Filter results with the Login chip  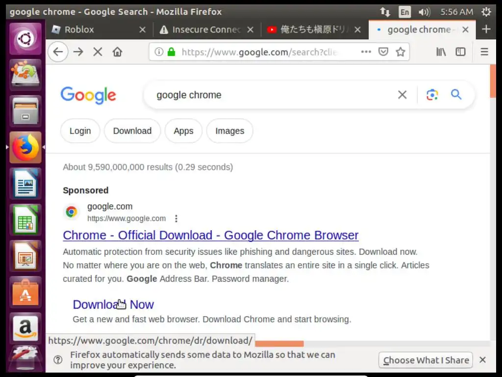click(x=80, y=131)
